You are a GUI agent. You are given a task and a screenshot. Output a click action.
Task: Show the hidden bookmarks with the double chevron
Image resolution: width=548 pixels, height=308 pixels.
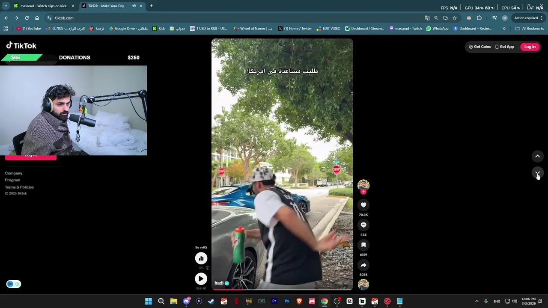(x=504, y=29)
